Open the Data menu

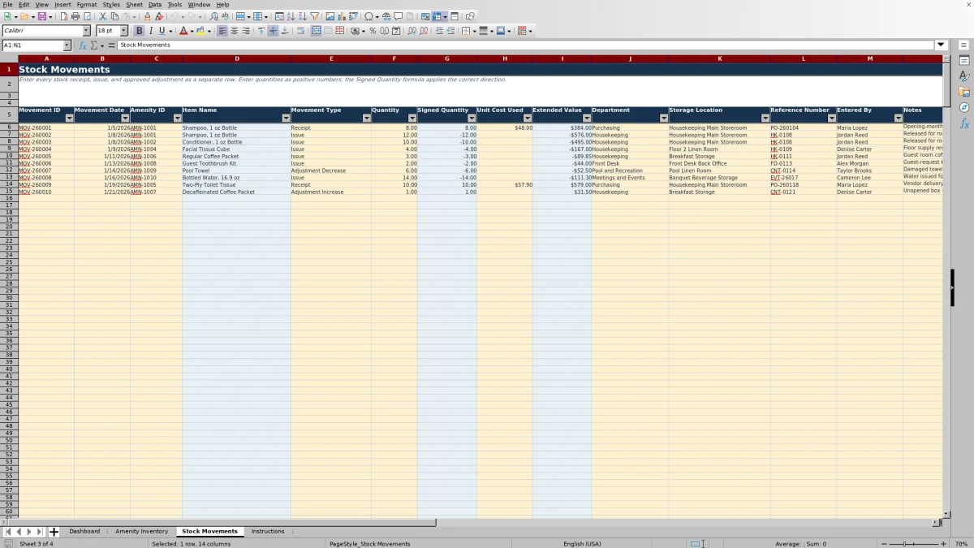154,4
